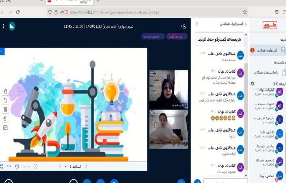Zoom in on the slide
The height and width of the screenshot is (183, 286).
(17, 166)
